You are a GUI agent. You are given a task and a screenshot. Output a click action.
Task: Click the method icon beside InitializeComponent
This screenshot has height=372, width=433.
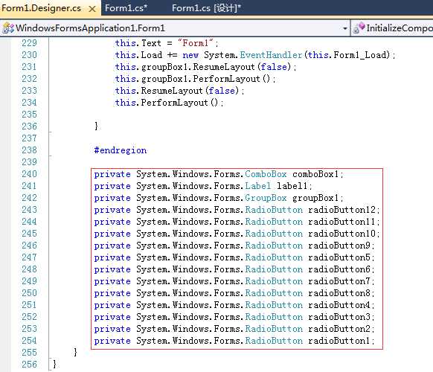tap(359, 28)
